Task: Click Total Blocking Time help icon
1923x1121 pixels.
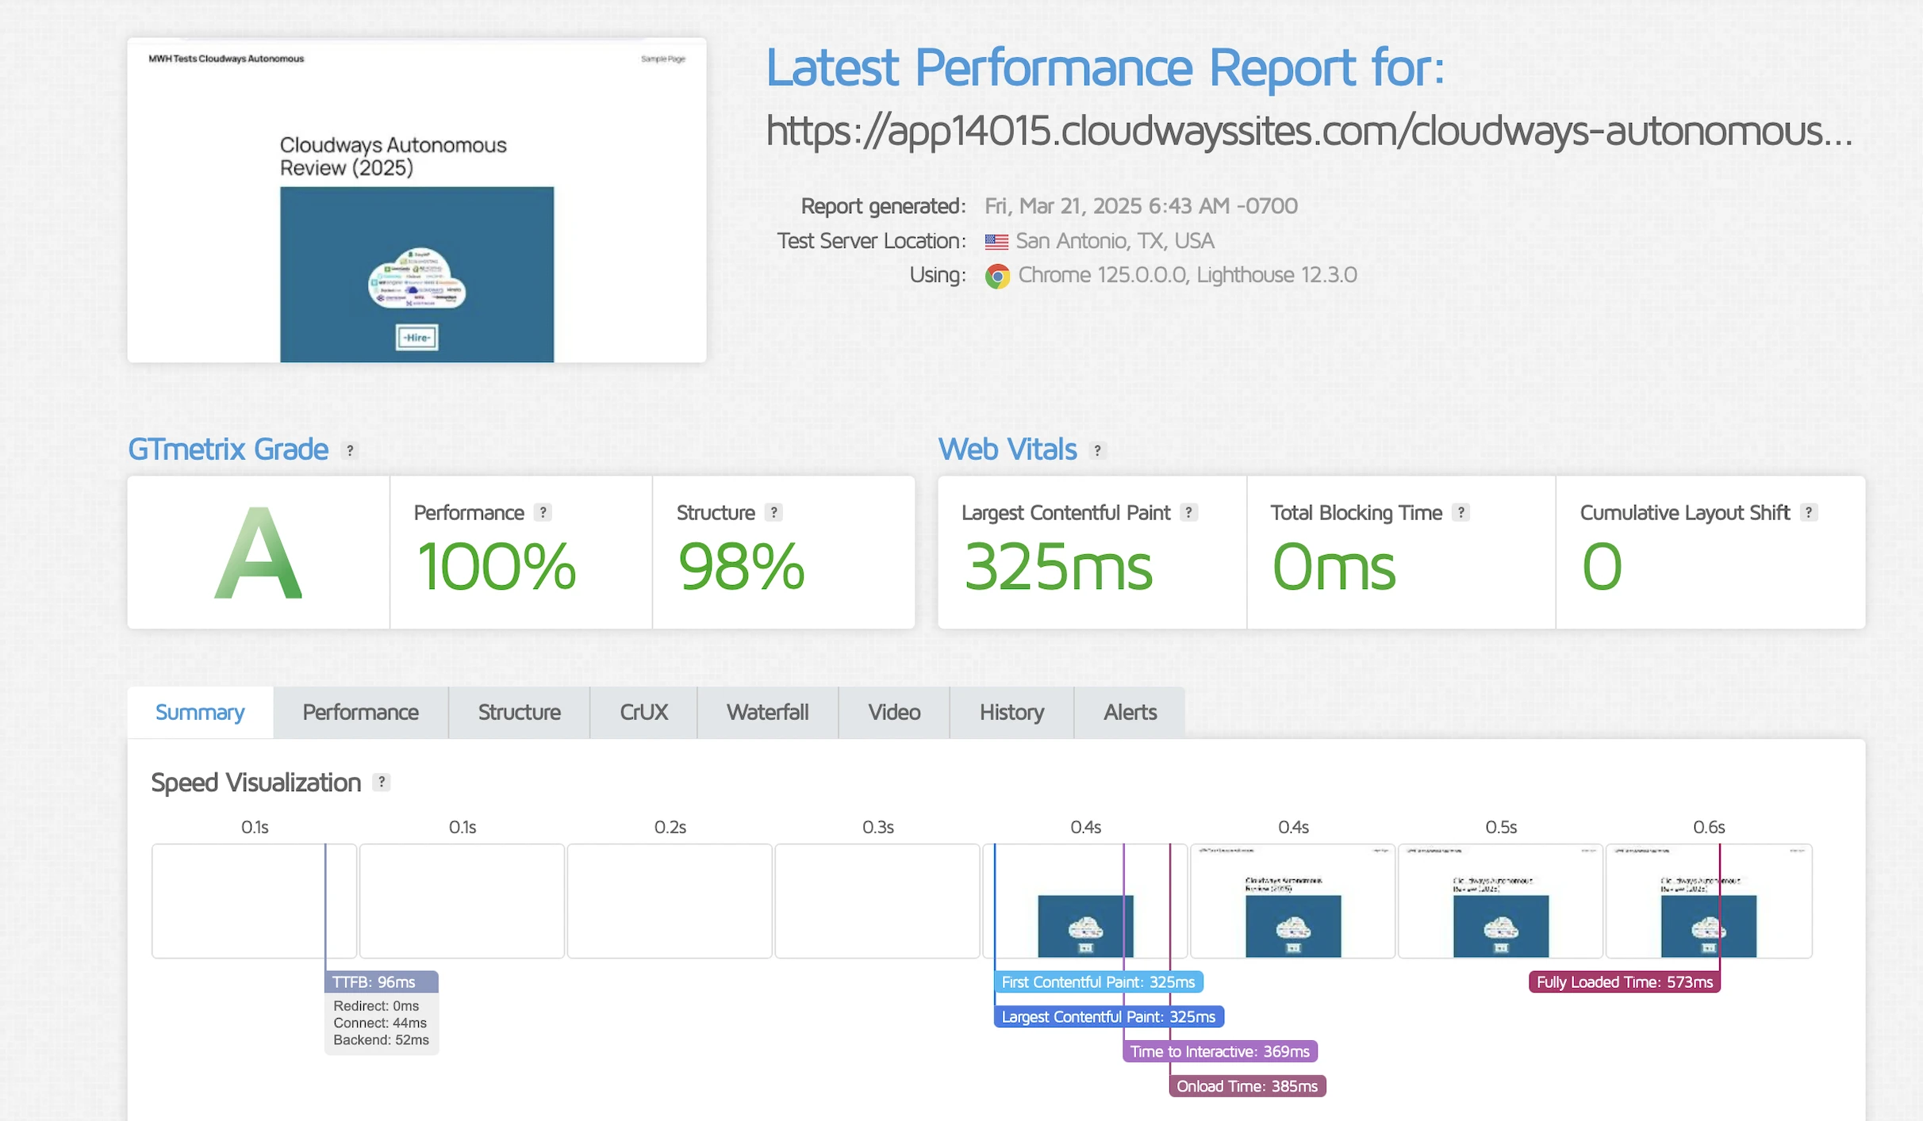Action: [x=1460, y=513]
